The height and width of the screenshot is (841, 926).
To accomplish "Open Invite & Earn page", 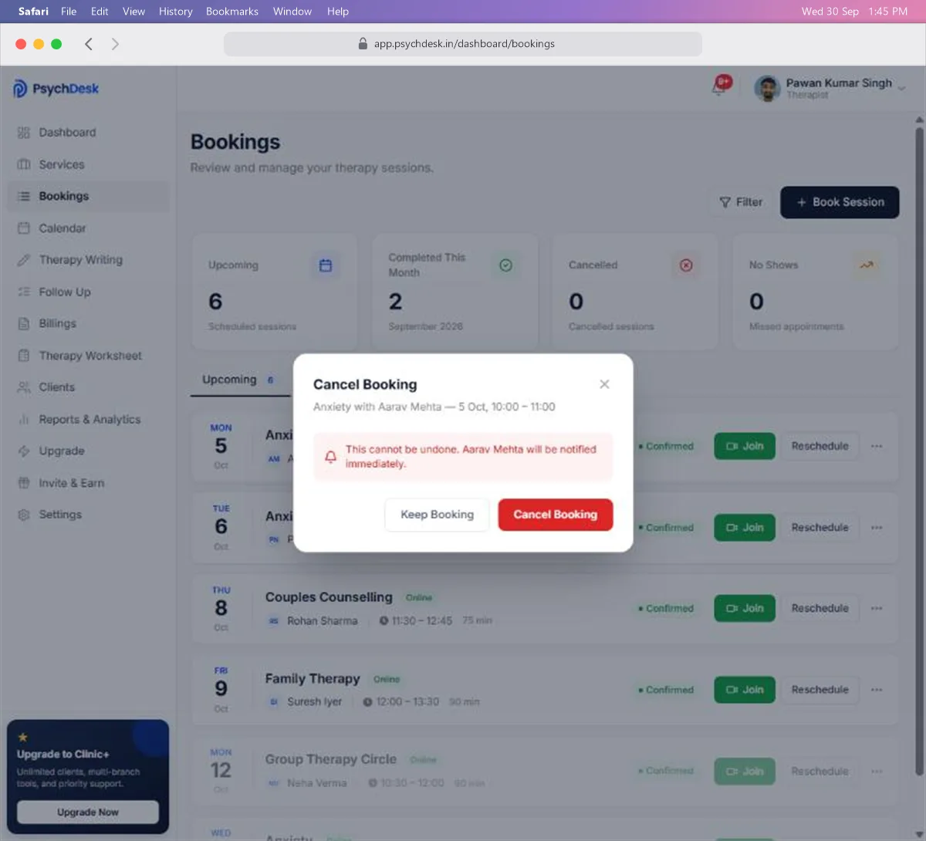I will coord(89,483).
